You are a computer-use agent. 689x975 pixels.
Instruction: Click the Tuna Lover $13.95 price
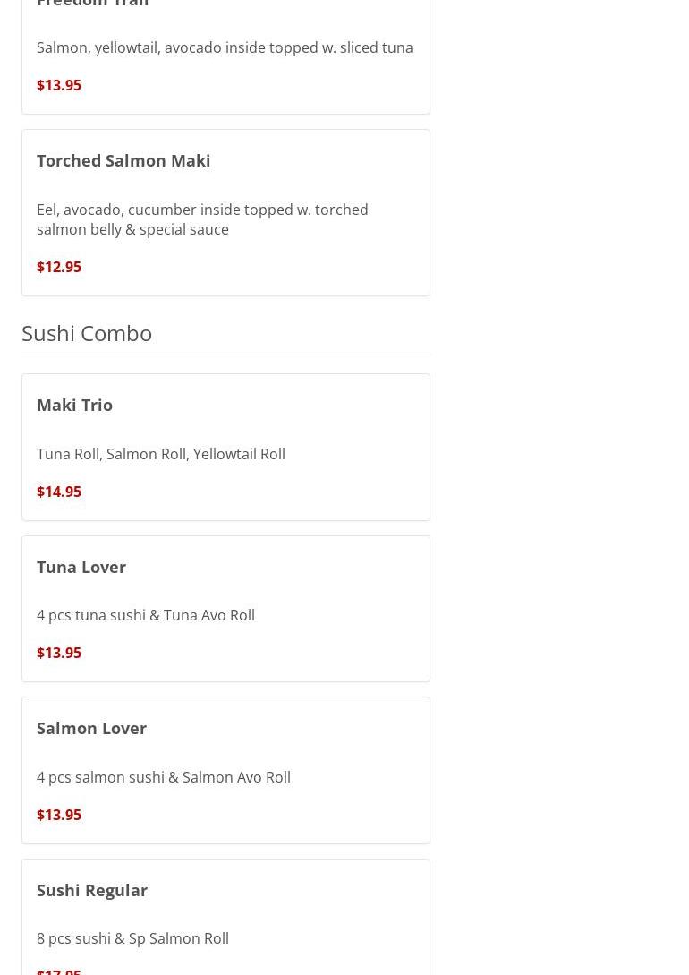click(x=59, y=653)
